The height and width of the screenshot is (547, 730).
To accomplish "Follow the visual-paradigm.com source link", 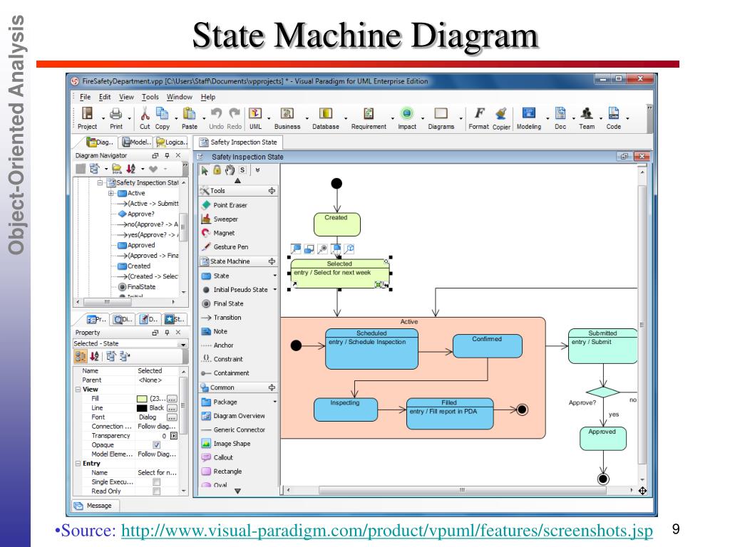I will pos(386,530).
